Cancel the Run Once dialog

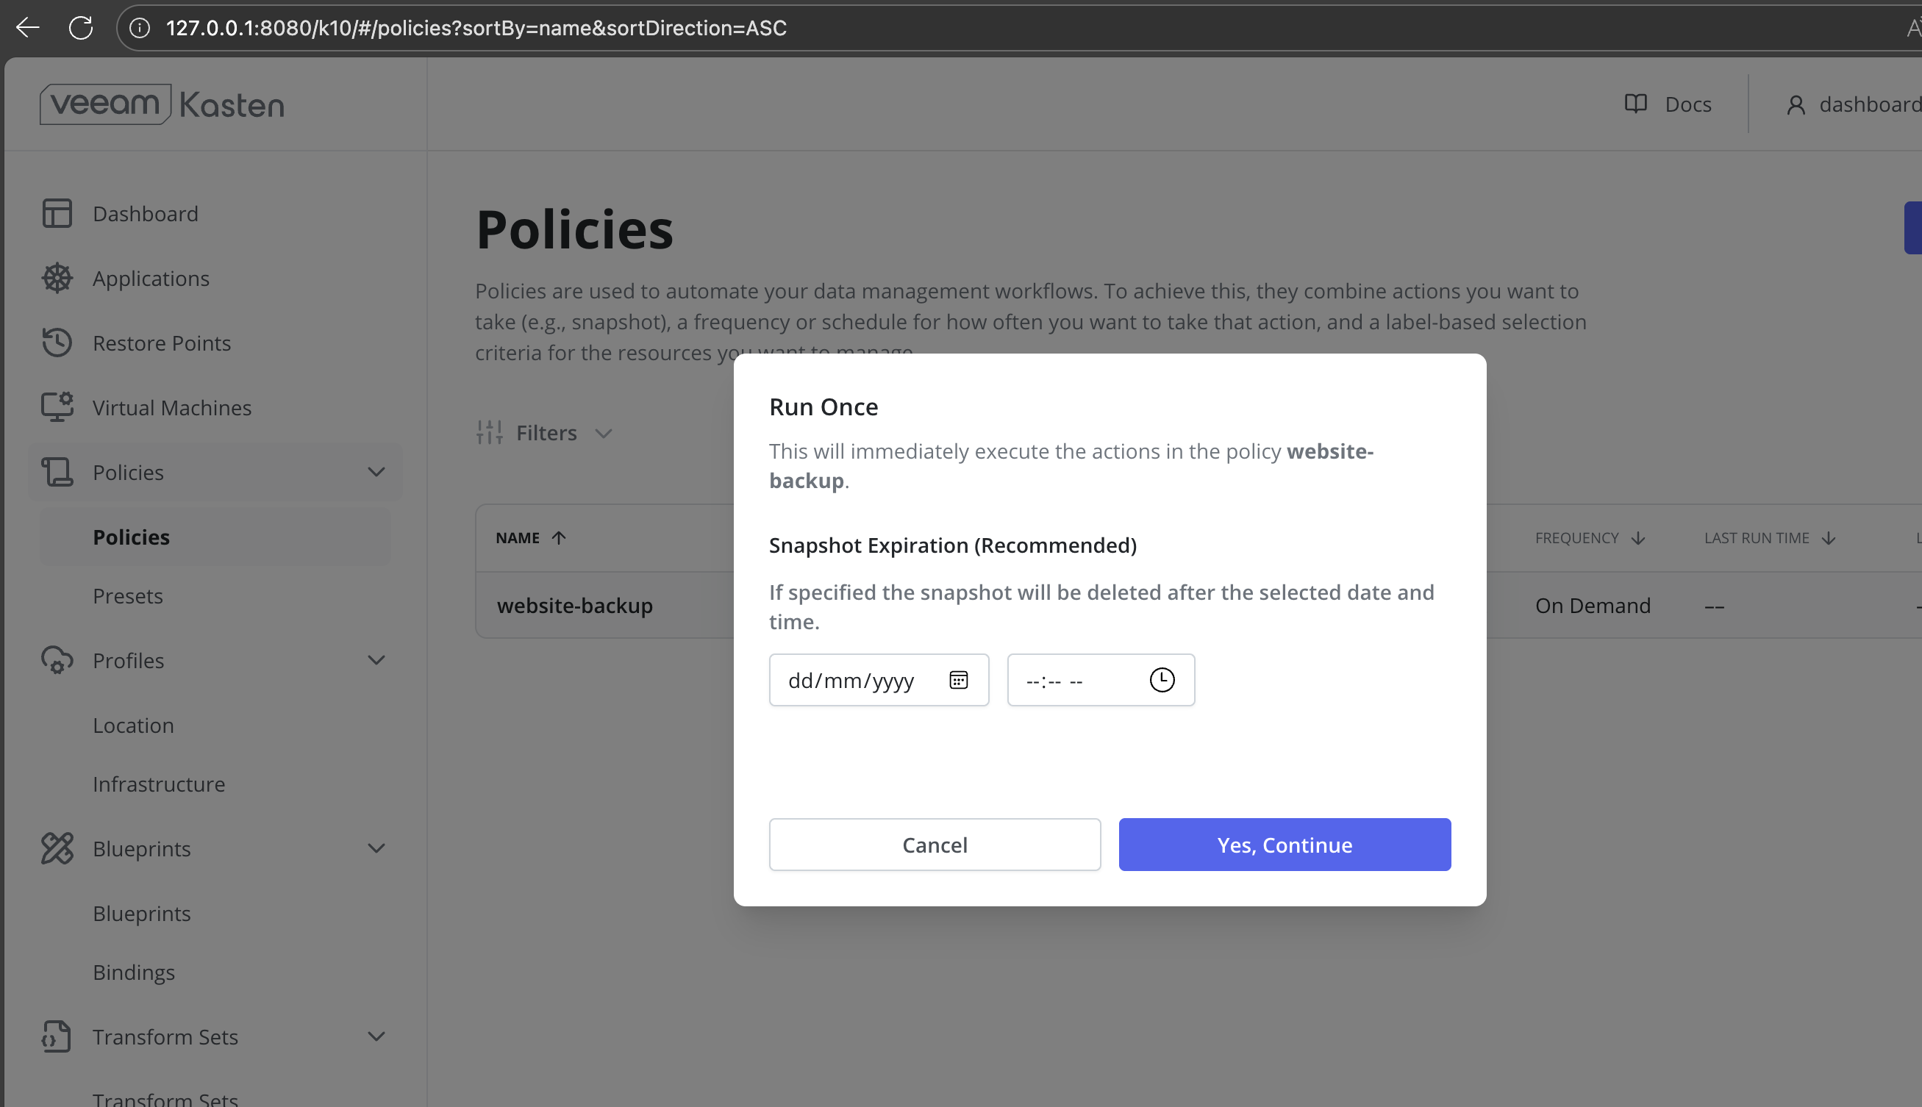tap(935, 845)
